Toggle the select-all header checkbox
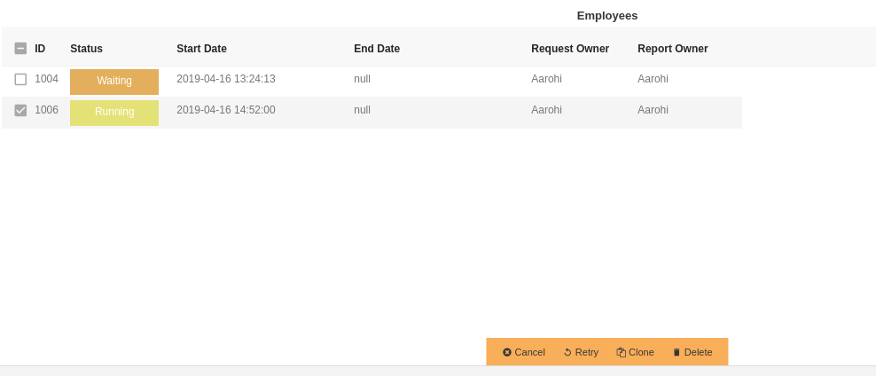This screenshot has height=376, width=876. (20, 49)
